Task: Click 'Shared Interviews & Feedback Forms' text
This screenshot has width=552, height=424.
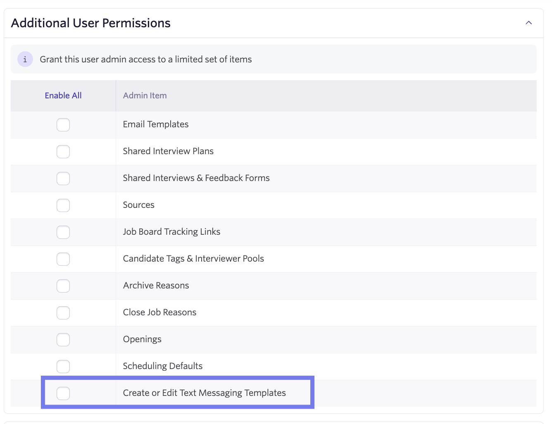Action: [x=196, y=178]
